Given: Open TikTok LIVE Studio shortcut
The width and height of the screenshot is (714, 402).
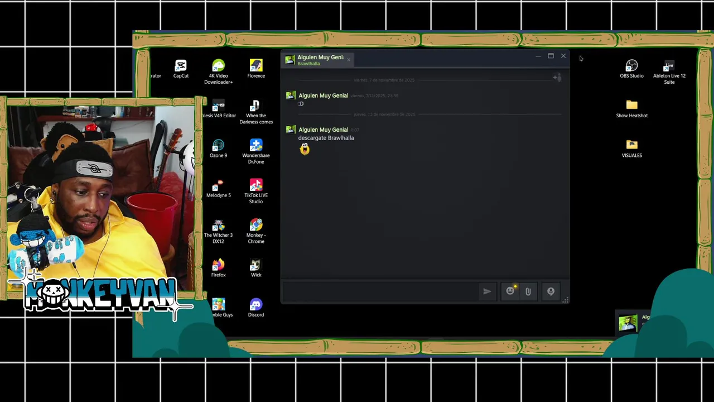Looking at the screenshot, I should click(256, 192).
